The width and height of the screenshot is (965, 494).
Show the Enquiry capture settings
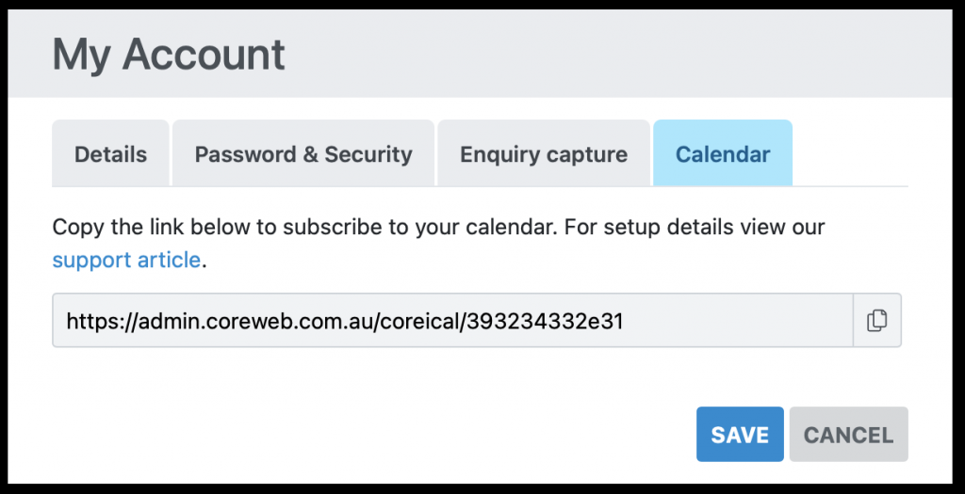(544, 154)
